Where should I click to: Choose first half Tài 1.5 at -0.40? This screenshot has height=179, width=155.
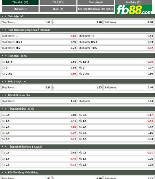39,159
